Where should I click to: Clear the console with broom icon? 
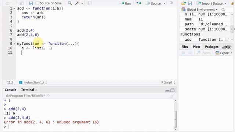point(172,96)
